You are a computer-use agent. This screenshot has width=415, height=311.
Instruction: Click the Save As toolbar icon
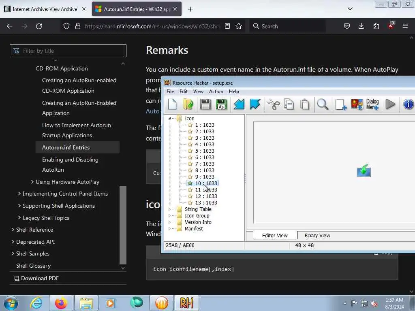point(221,104)
